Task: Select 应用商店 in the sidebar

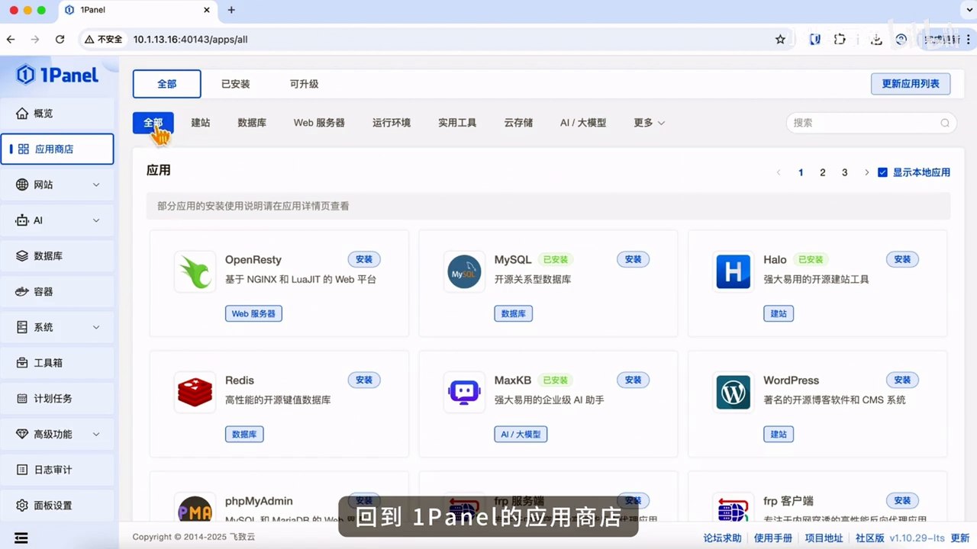Action: coord(57,149)
